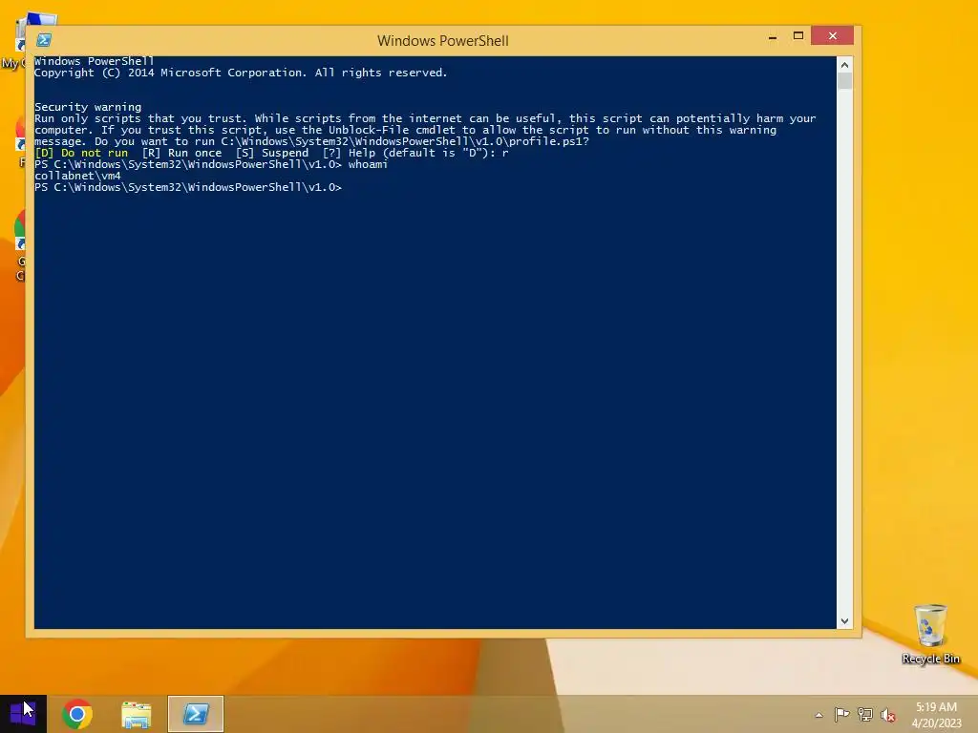The height and width of the screenshot is (733, 978).
Task: Click the muted volume tray icon
Action: click(x=887, y=715)
